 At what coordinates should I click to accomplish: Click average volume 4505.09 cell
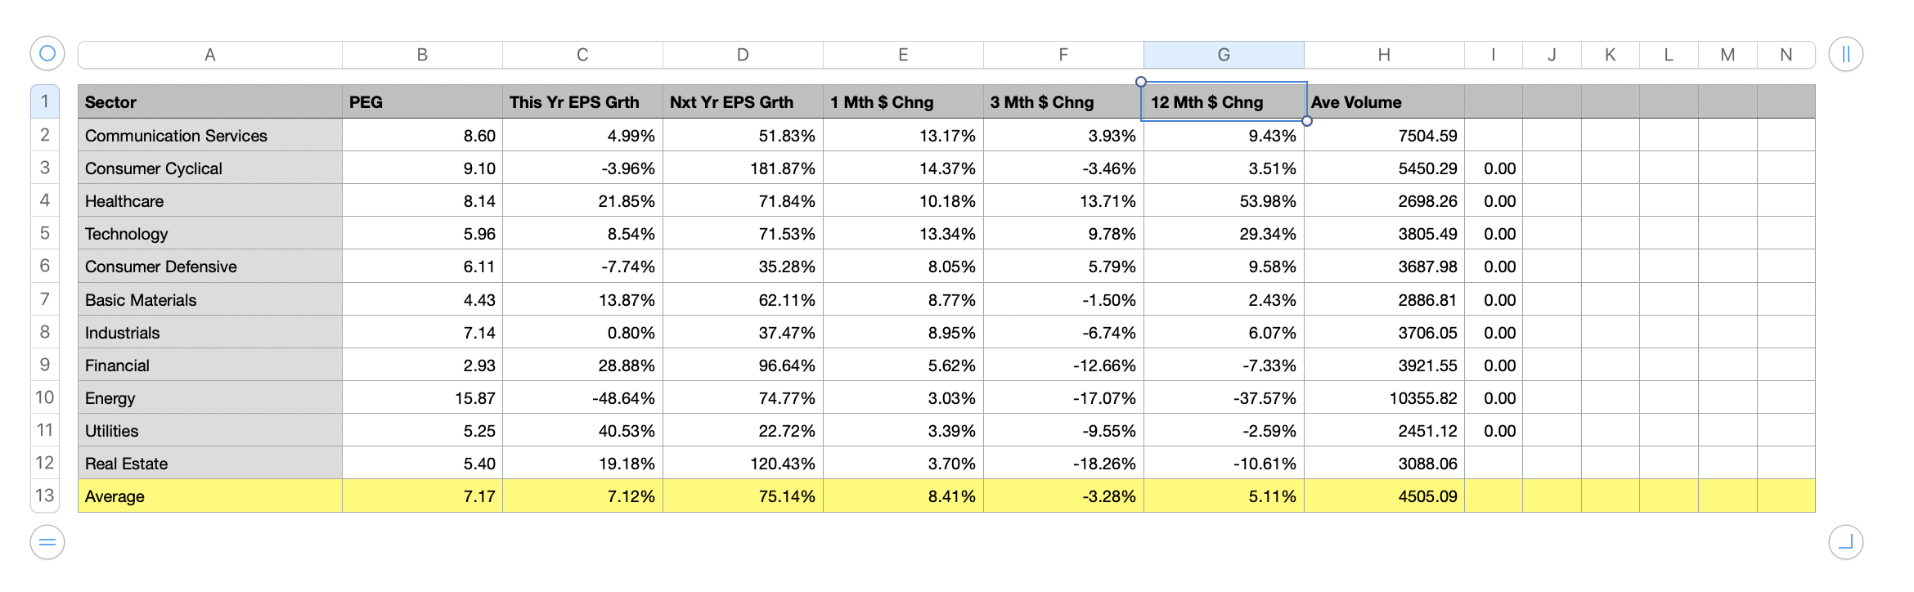(x=1384, y=496)
